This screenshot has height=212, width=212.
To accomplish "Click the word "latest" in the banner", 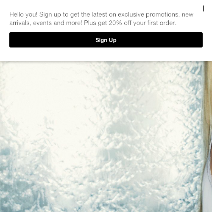I will click(x=99, y=14).
